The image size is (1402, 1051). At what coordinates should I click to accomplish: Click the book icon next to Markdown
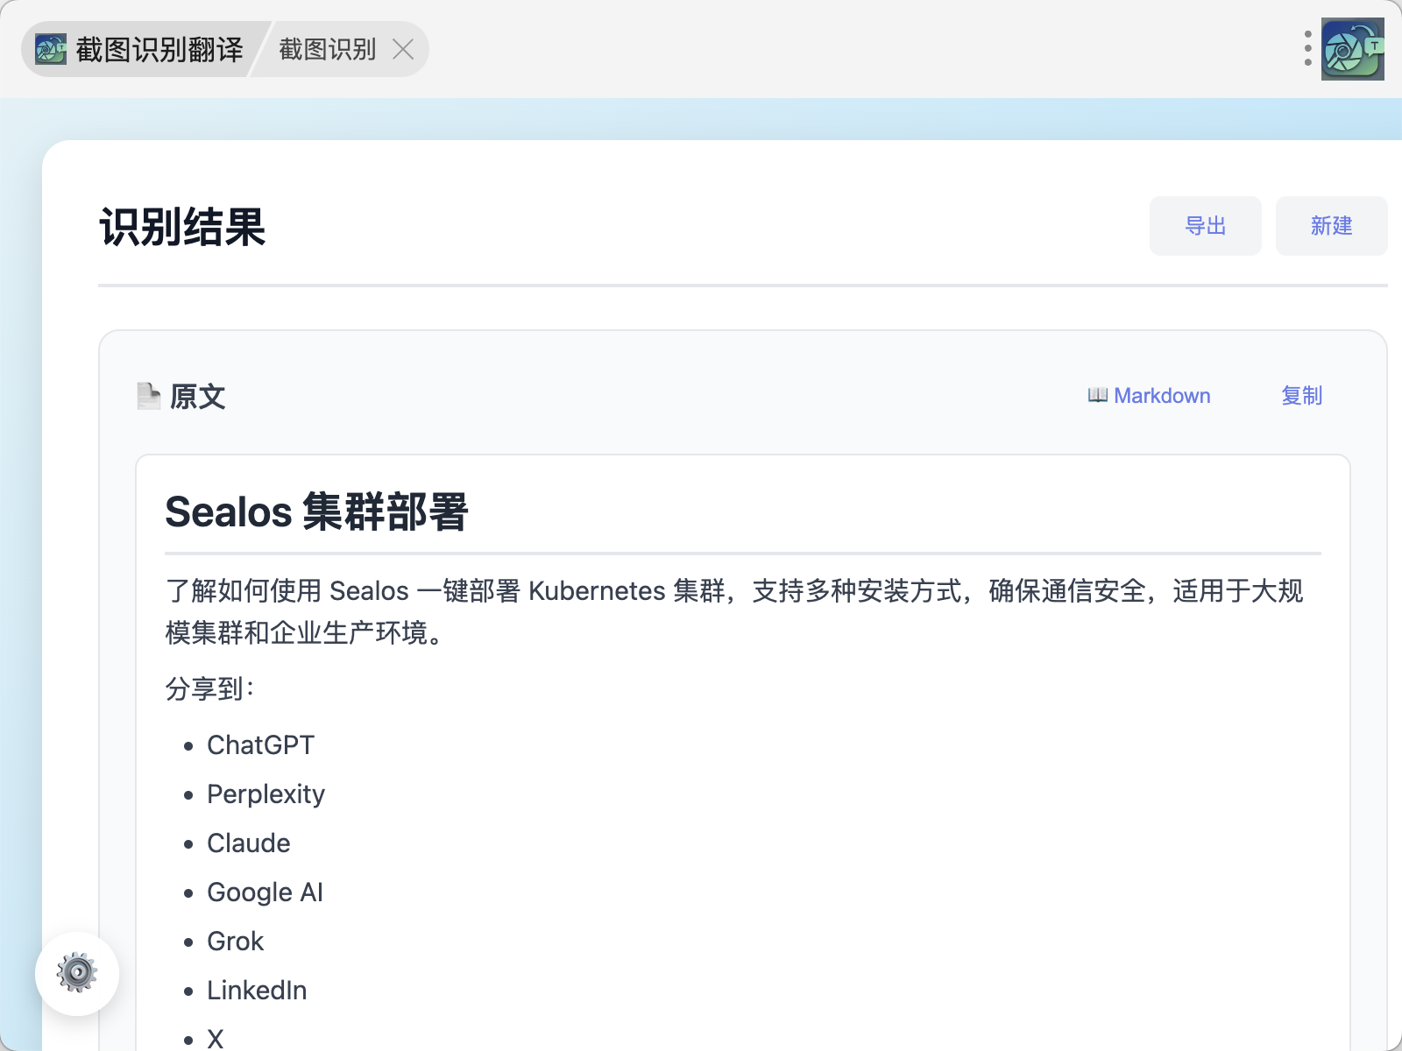coord(1097,396)
